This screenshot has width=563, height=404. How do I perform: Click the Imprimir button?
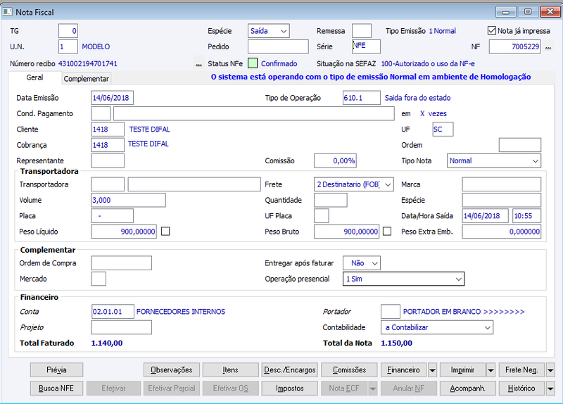[462, 370]
